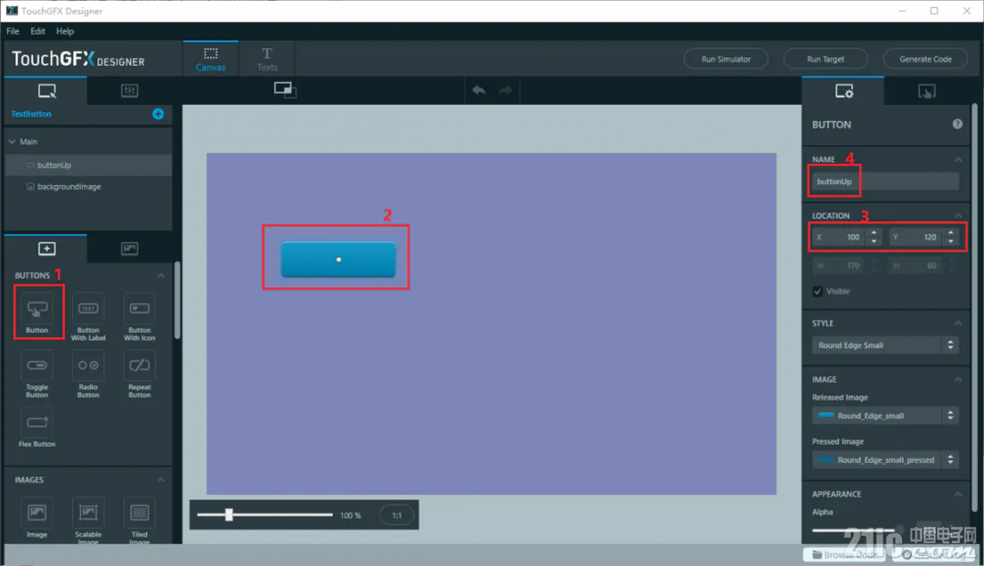
Task: Collapse the STYLE property section
Action: pos(958,324)
